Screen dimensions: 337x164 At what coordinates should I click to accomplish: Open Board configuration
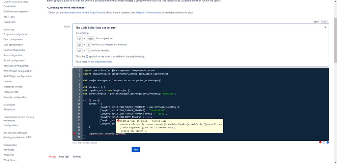pyautogui.click(x=14, y=60)
